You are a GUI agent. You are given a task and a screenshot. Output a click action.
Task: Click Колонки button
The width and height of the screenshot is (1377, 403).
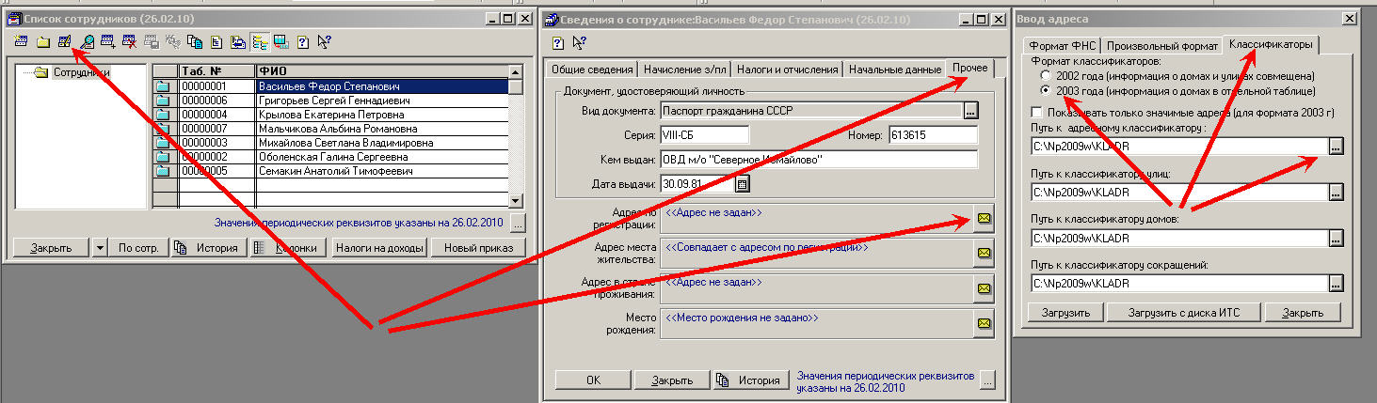[289, 248]
